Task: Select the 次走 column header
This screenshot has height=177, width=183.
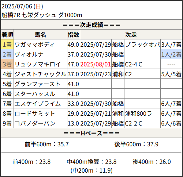Action: pos(131,35)
